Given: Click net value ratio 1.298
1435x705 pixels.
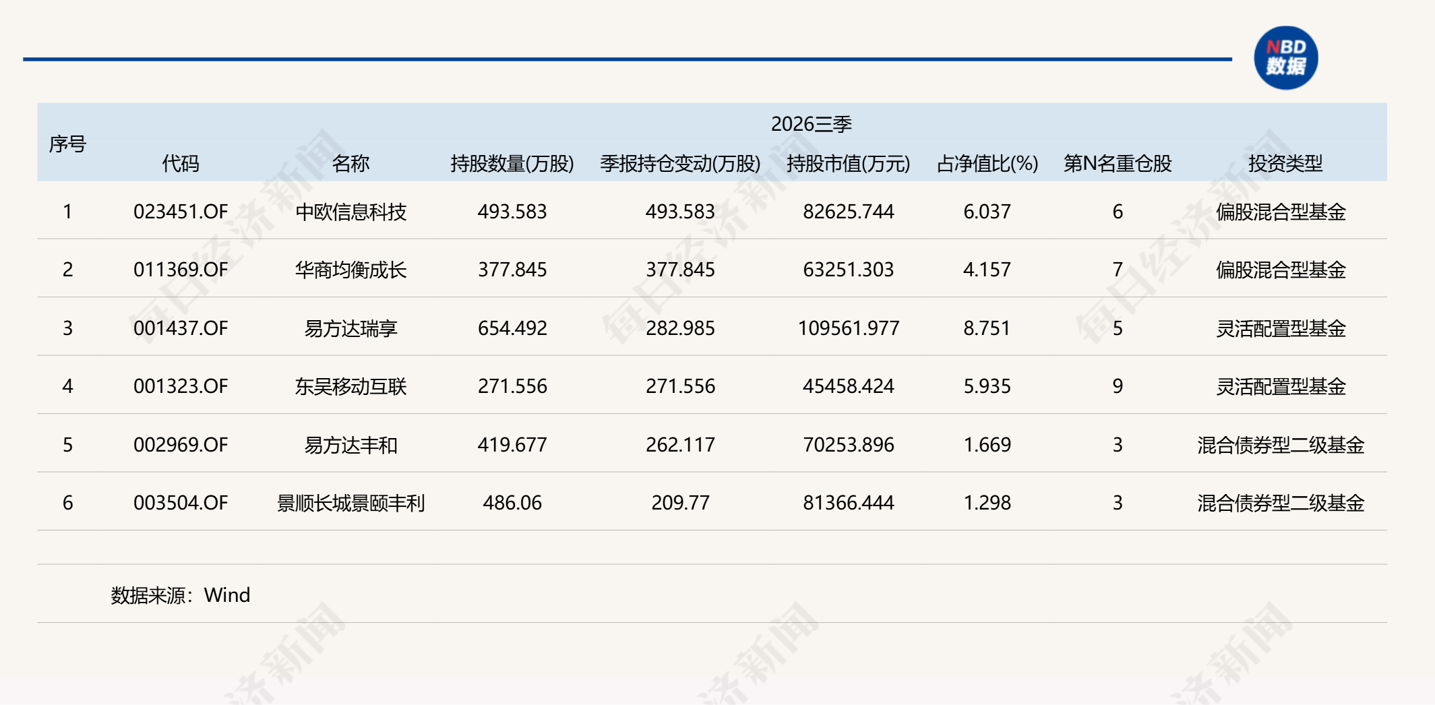Looking at the screenshot, I should [987, 503].
